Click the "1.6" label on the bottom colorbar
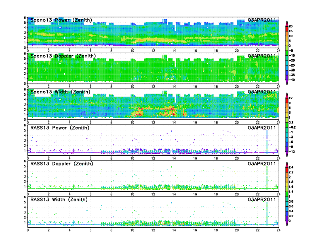320x247 pixels. [x=291, y=187]
